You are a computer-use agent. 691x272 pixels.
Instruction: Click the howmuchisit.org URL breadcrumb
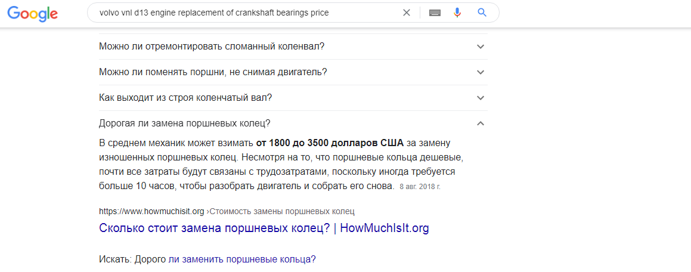151,212
